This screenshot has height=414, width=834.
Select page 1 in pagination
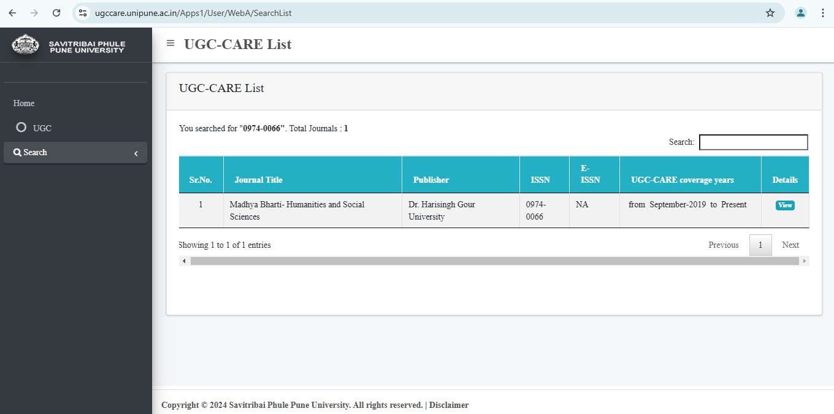point(760,245)
